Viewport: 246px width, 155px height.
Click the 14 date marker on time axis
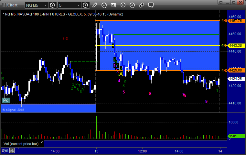pos(220,151)
